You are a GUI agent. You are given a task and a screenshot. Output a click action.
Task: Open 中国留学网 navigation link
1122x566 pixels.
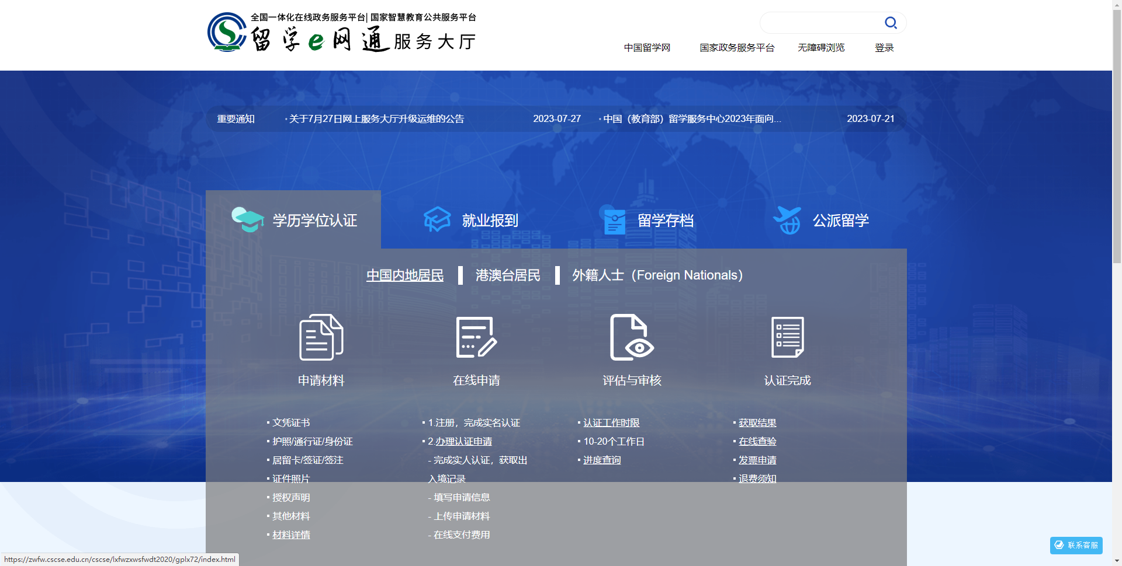tap(647, 48)
